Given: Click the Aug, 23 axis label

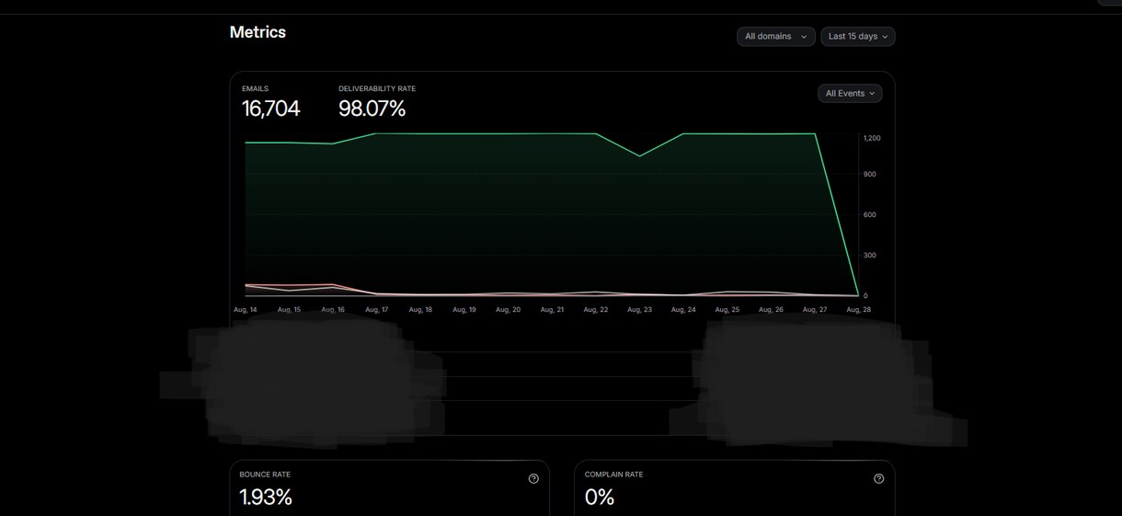Looking at the screenshot, I should (640, 310).
